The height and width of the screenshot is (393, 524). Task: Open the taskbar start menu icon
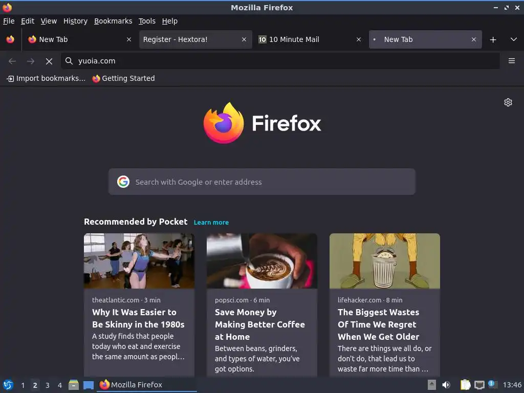8,385
